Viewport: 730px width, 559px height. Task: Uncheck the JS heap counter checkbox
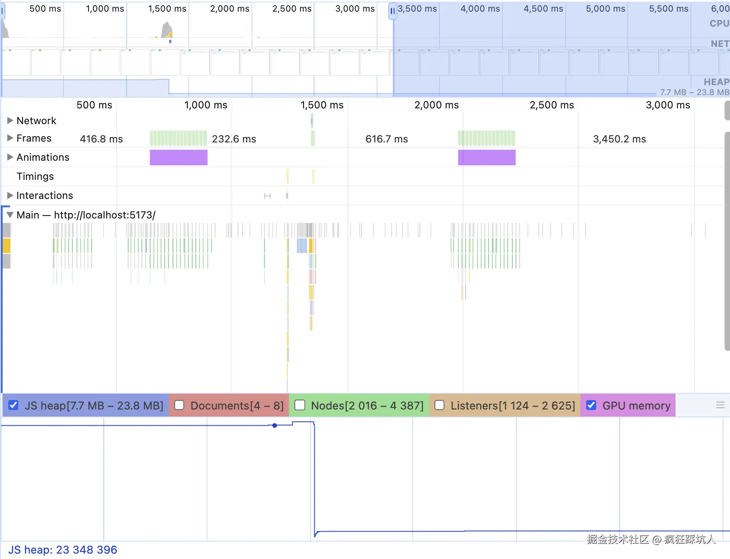(x=13, y=405)
